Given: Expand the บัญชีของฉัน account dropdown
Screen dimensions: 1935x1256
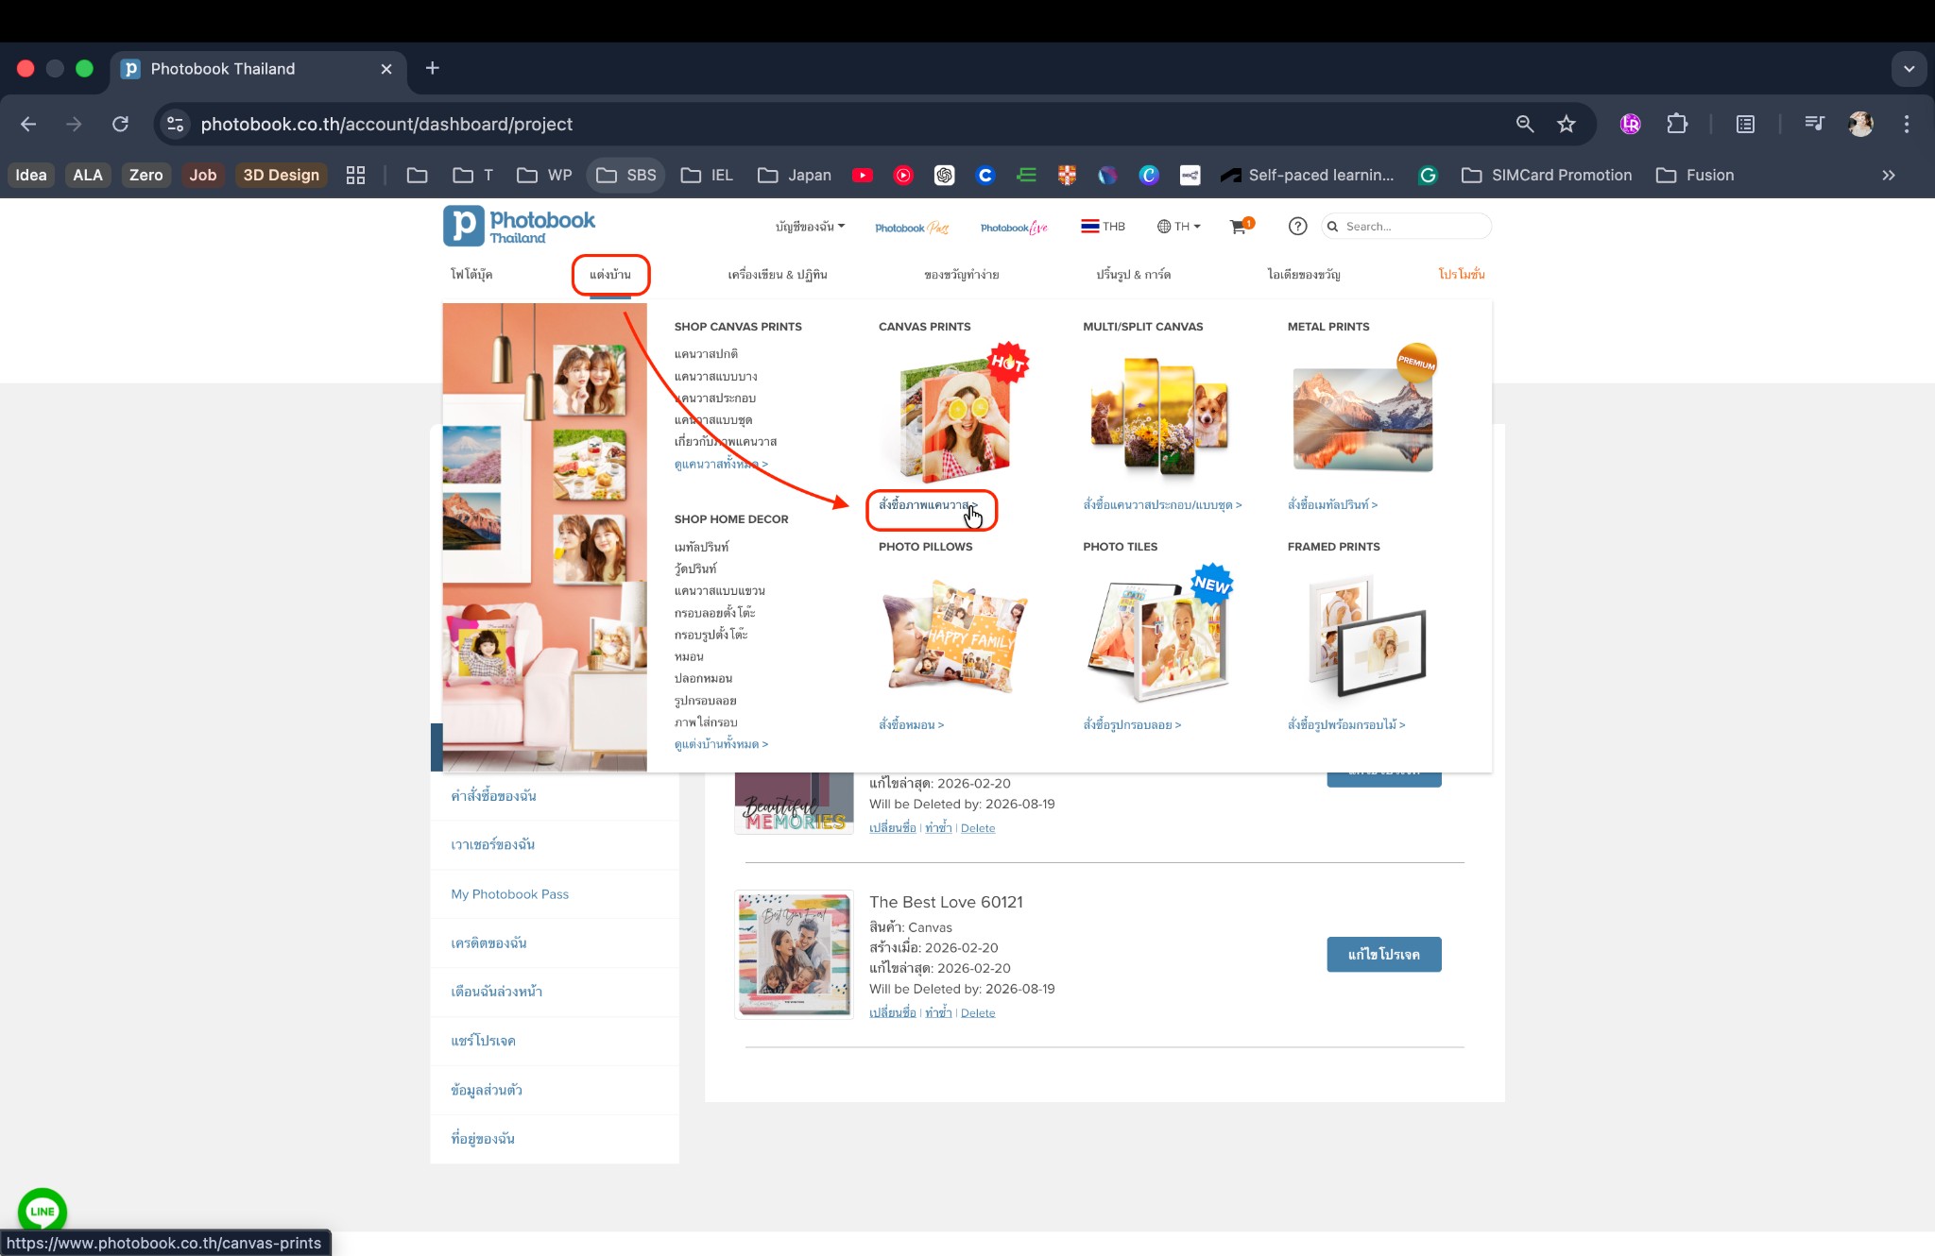Looking at the screenshot, I should [x=810, y=227].
